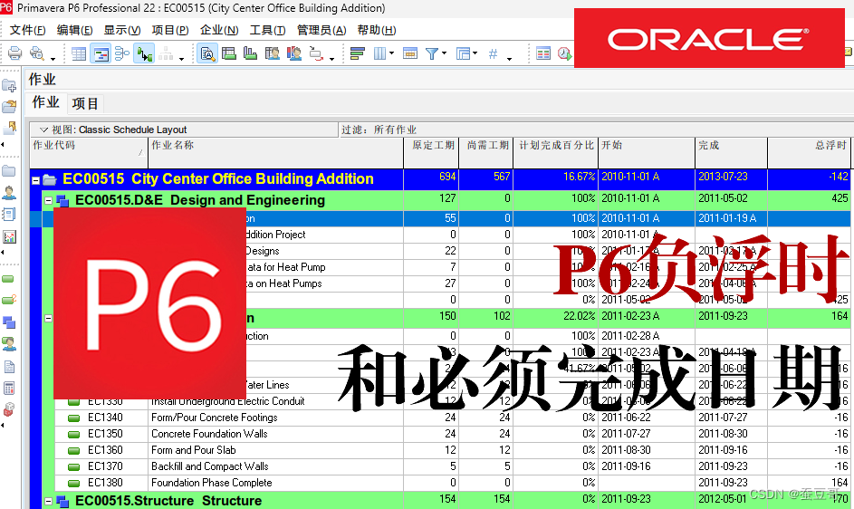Click the 尚需工期 column header
Screen dimensions: 854x509
tap(486, 152)
